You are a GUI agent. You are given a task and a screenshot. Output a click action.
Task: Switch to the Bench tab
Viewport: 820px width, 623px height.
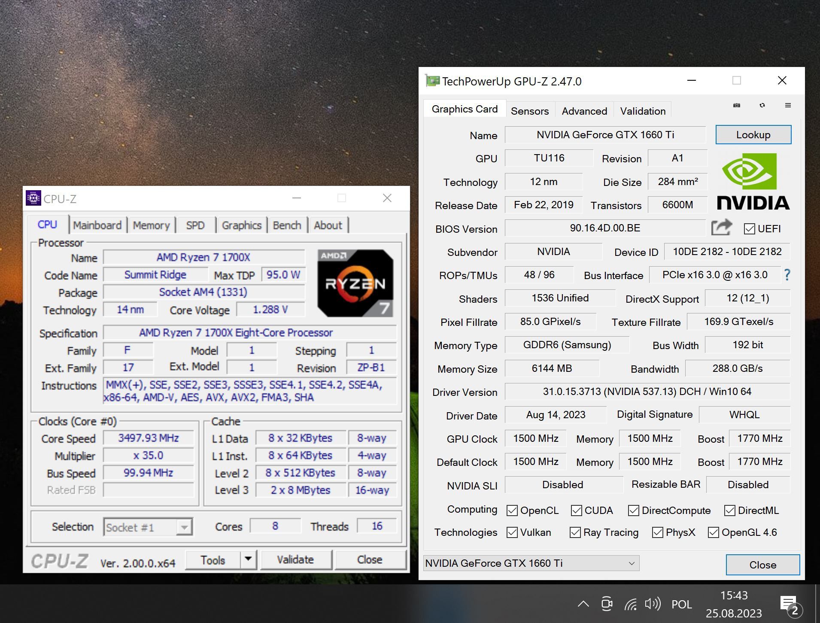click(x=287, y=225)
